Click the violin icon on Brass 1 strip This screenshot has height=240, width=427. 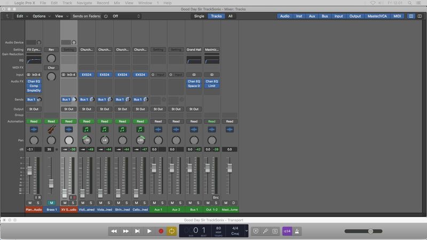tap(51, 130)
